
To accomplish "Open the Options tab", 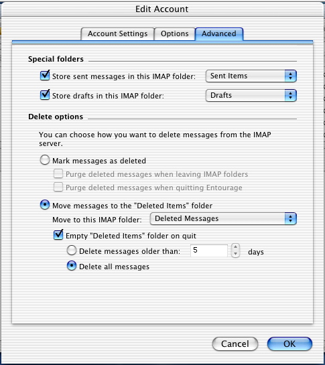I will 174,33.
